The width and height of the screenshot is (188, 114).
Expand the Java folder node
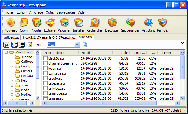click(x=12, y=85)
